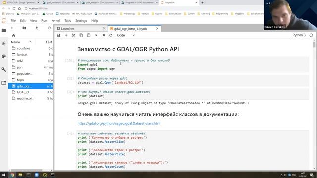
Task: Save the notebook with the save icon
Action: pos(59,35)
